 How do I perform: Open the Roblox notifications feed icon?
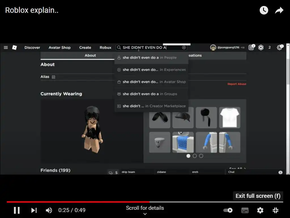[251, 47]
